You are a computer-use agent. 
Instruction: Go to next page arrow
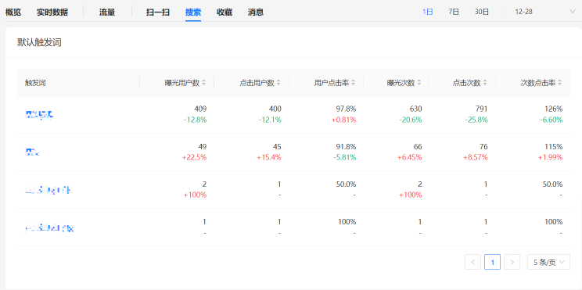tap(512, 262)
